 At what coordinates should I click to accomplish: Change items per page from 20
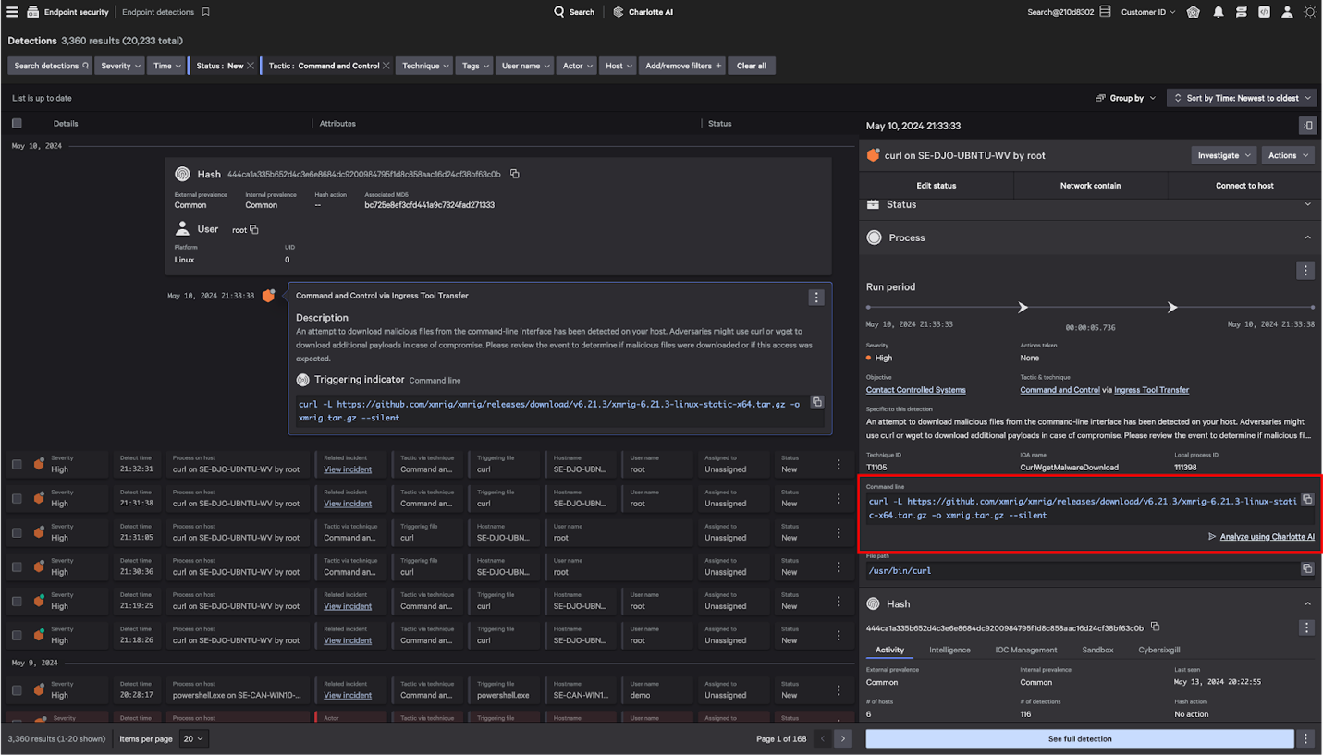pos(193,738)
